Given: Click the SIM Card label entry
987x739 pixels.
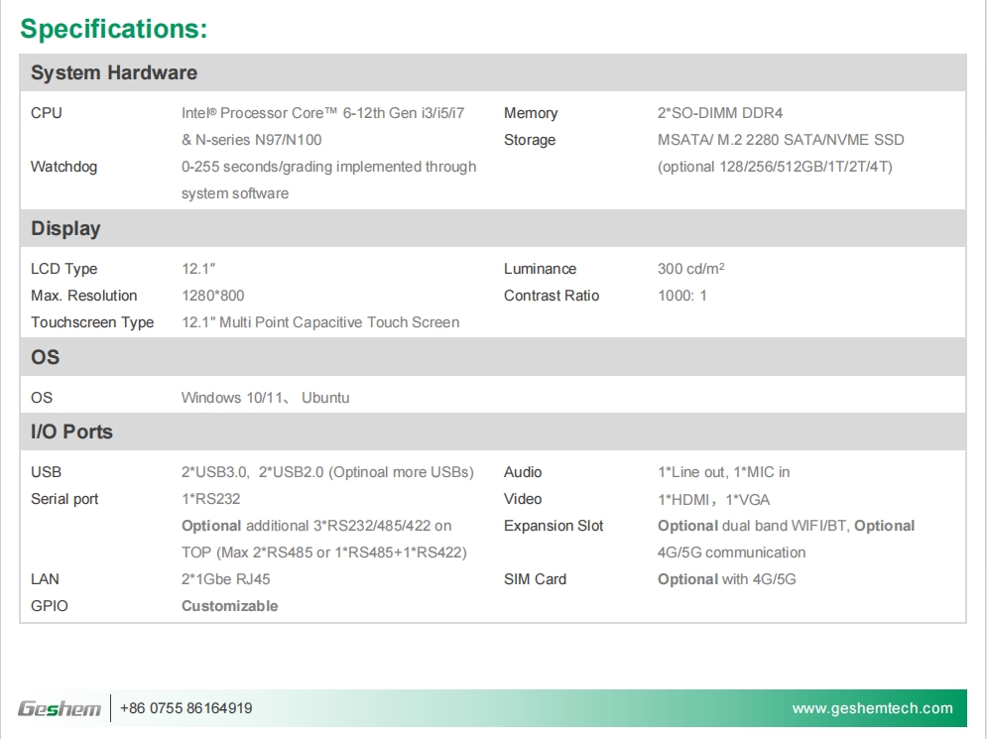Looking at the screenshot, I should [534, 578].
